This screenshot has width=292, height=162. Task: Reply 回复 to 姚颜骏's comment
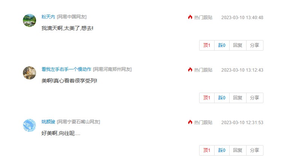tap(238, 150)
